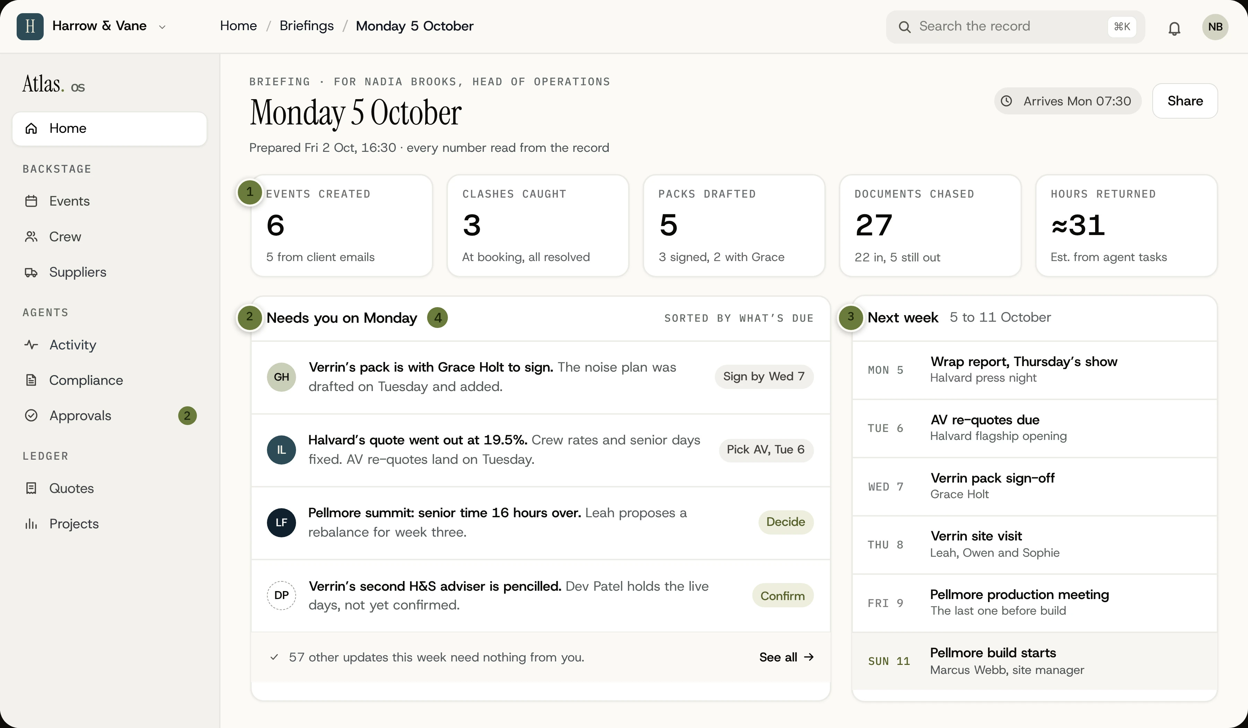
Task: Click the Share button
Action: (1185, 101)
